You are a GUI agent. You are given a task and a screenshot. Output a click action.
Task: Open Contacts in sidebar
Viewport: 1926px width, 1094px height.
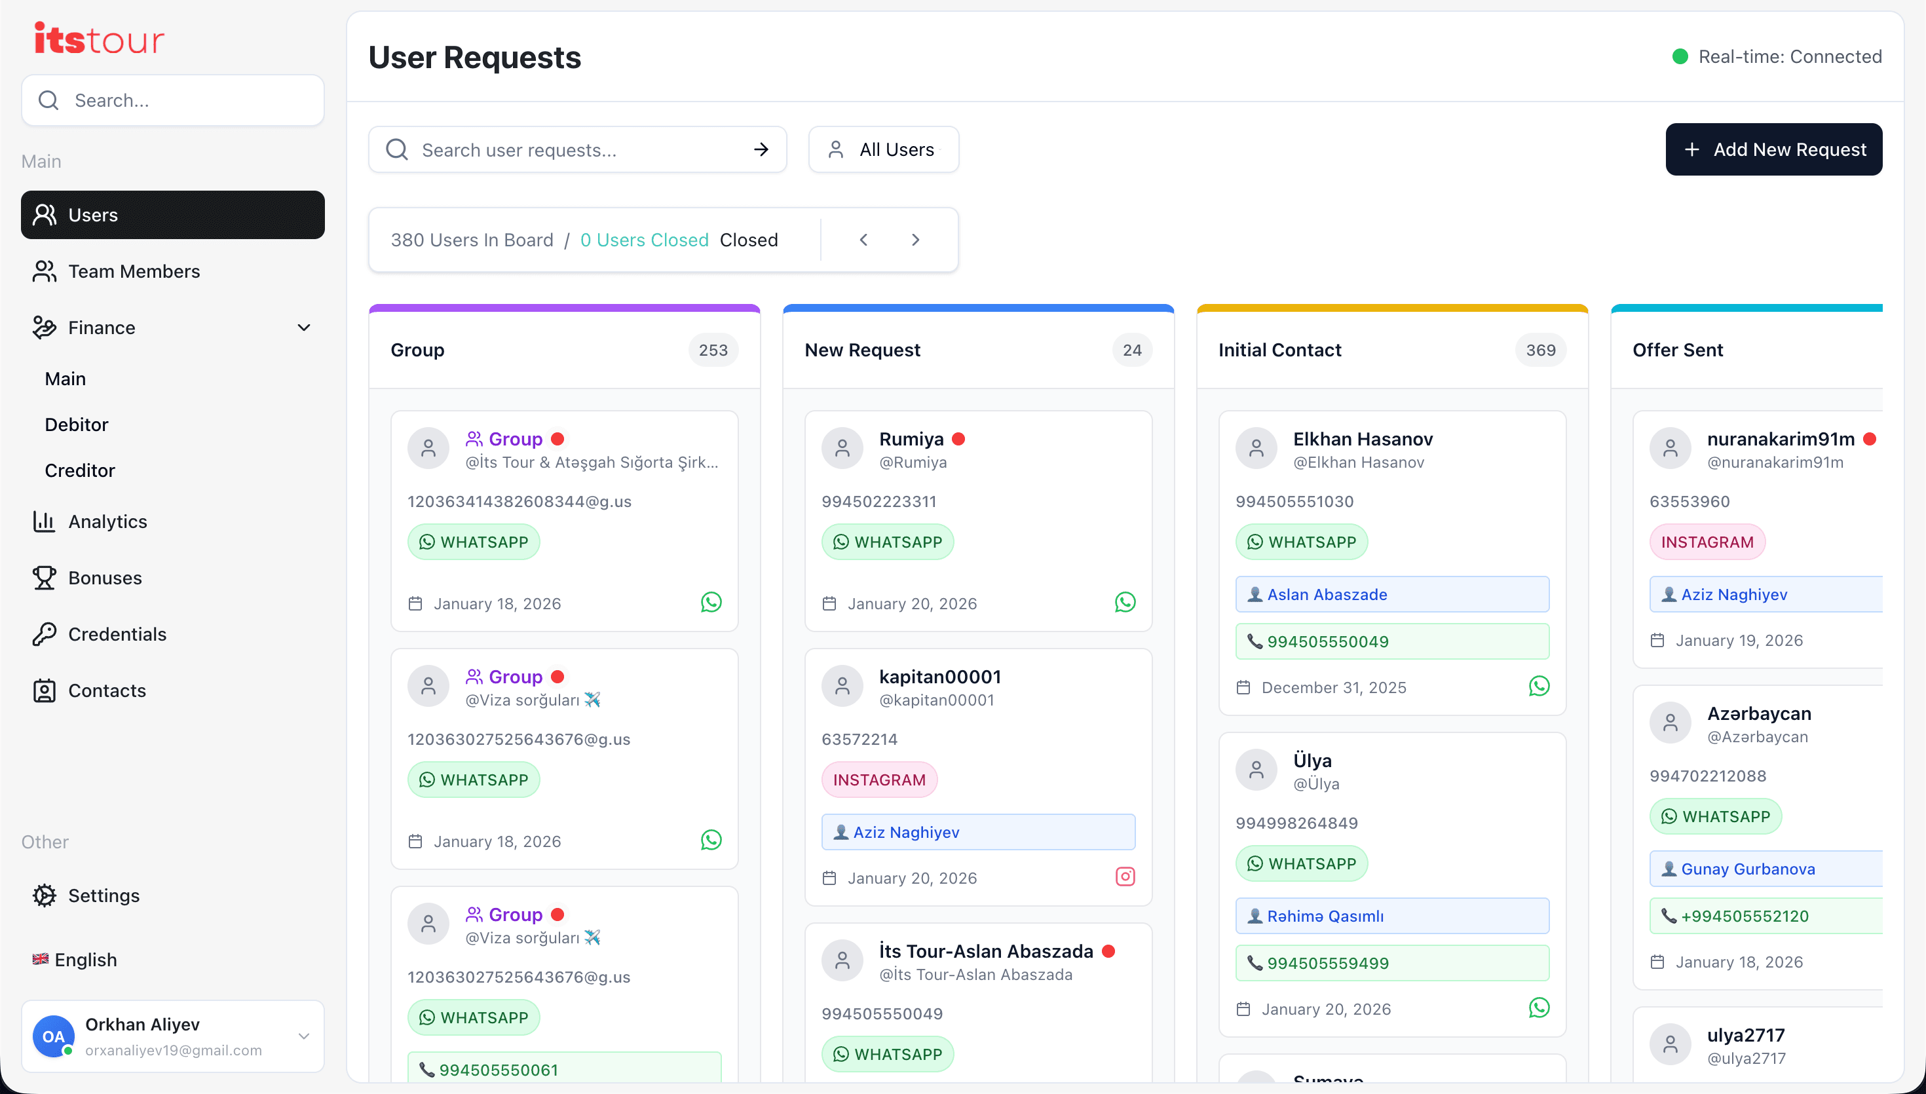(107, 690)
